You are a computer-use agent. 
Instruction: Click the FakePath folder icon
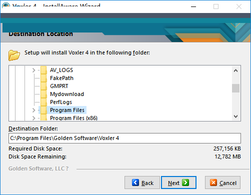[43, 78]
